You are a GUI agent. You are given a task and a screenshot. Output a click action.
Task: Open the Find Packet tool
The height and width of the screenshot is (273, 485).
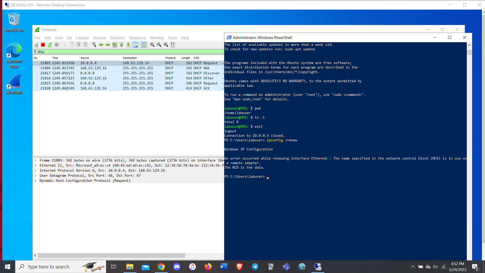coord(94,45)
